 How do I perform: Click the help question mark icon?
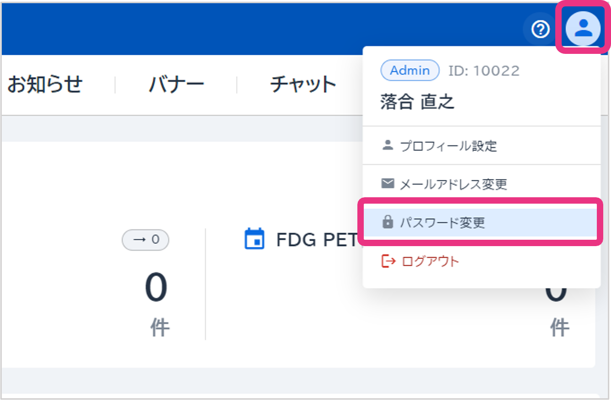click(x=540, y=30)
